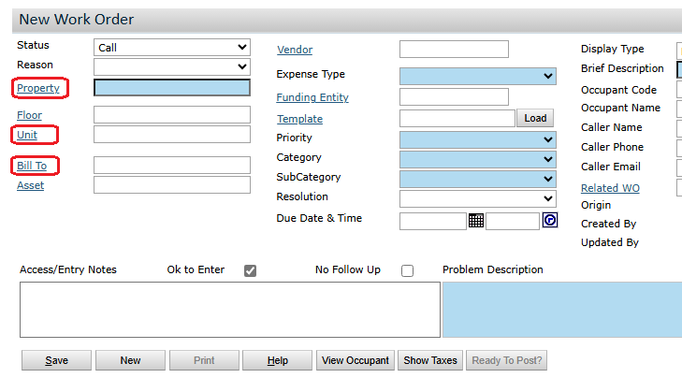Click the Unit link
Screen dimensions: 682x378
27,135
